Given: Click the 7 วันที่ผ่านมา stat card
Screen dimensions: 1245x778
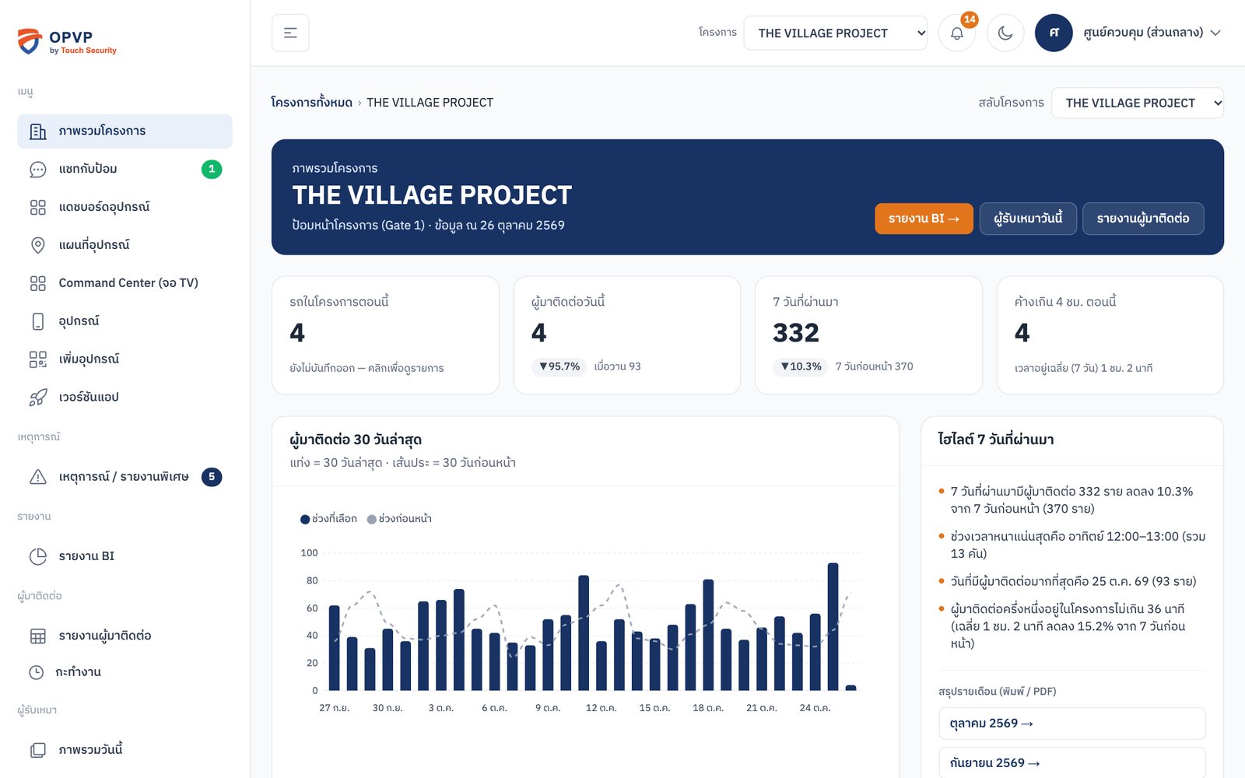Looking at the screenshot, I should coord(868,335).
